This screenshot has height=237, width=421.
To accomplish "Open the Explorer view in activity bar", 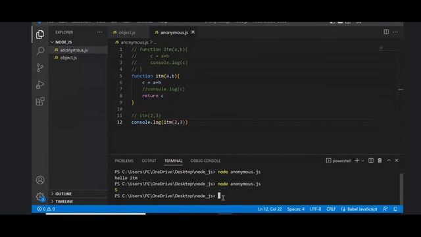I will click(40, 34).
